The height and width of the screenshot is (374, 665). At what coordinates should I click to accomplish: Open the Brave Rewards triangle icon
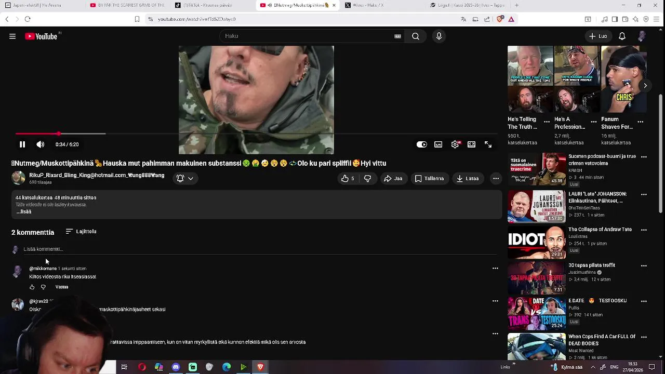[x=511, y=19]
